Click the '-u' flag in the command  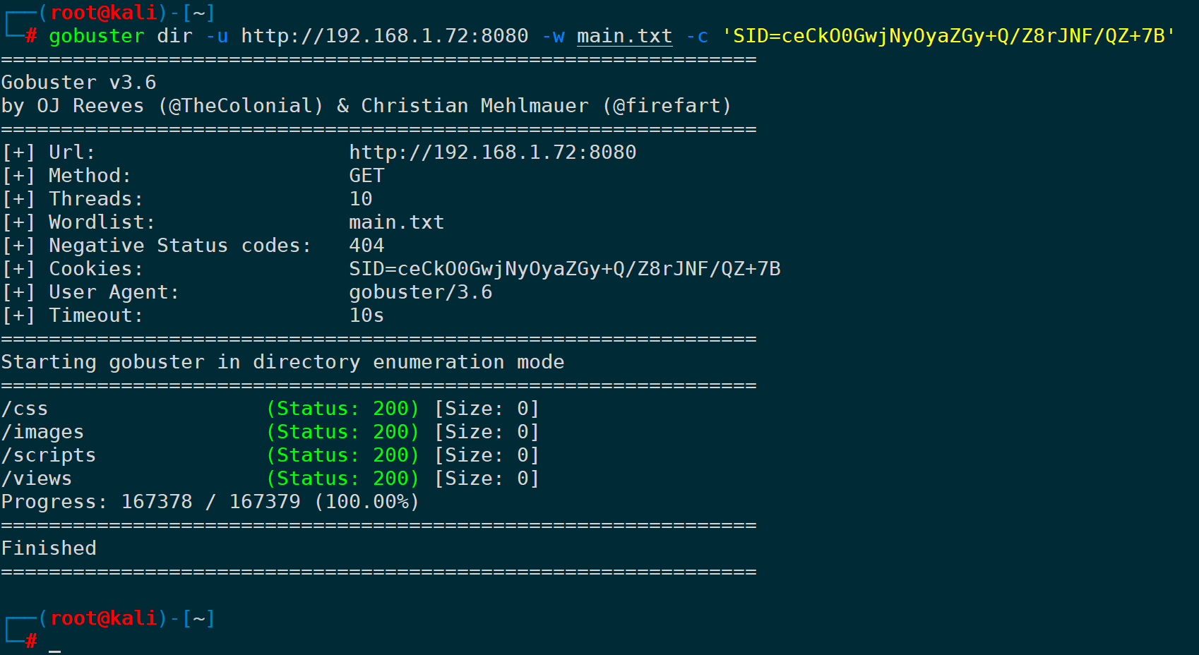click(x=217, y=36)
